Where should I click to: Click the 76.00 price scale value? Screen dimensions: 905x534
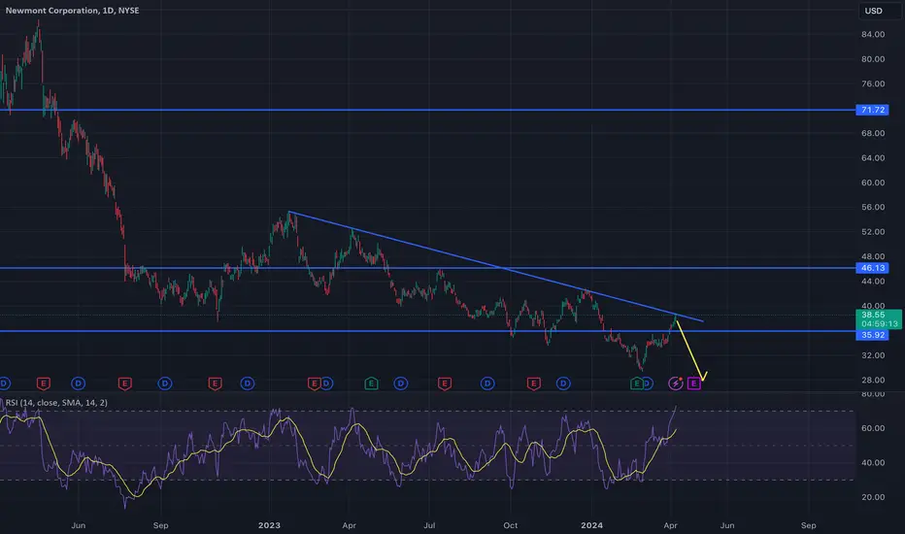(x=873, y=83)
